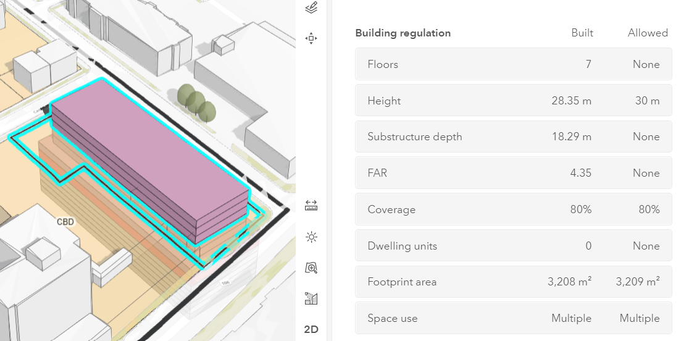Click the 106 street number label
Screen dimensions: 681x341
(225, 282)
